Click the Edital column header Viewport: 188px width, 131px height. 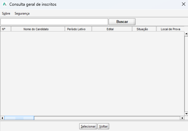tap(112, 29)
